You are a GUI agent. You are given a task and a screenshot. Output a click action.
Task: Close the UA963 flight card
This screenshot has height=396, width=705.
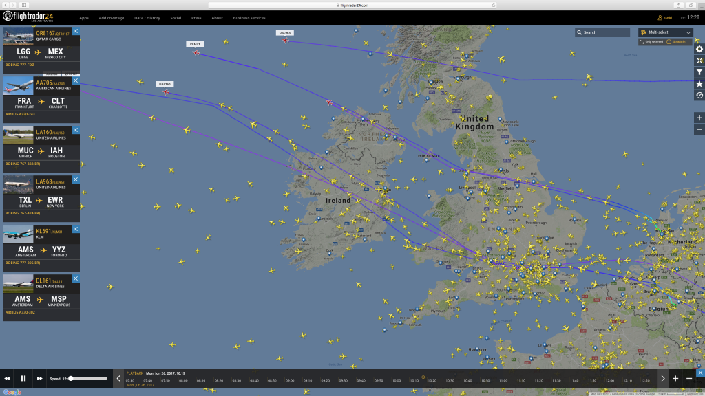pyautogui.click(x=76, y=179)
